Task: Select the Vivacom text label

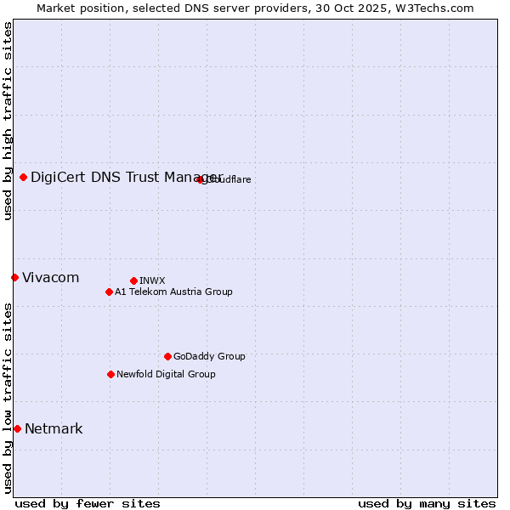Action: click(50, 277)
